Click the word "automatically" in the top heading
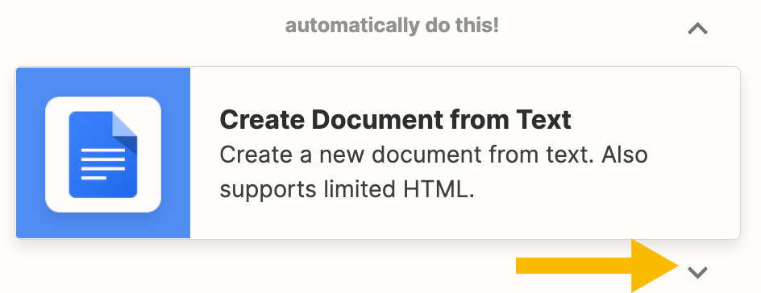Viewport: 761px width, 293px height. click(352, 25)
